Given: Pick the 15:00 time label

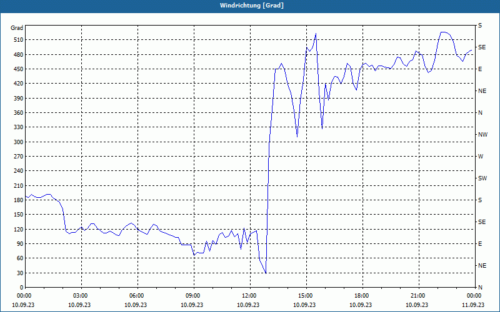Looking at the screenshot, I should pyautogui.click(x=306, y=296).
